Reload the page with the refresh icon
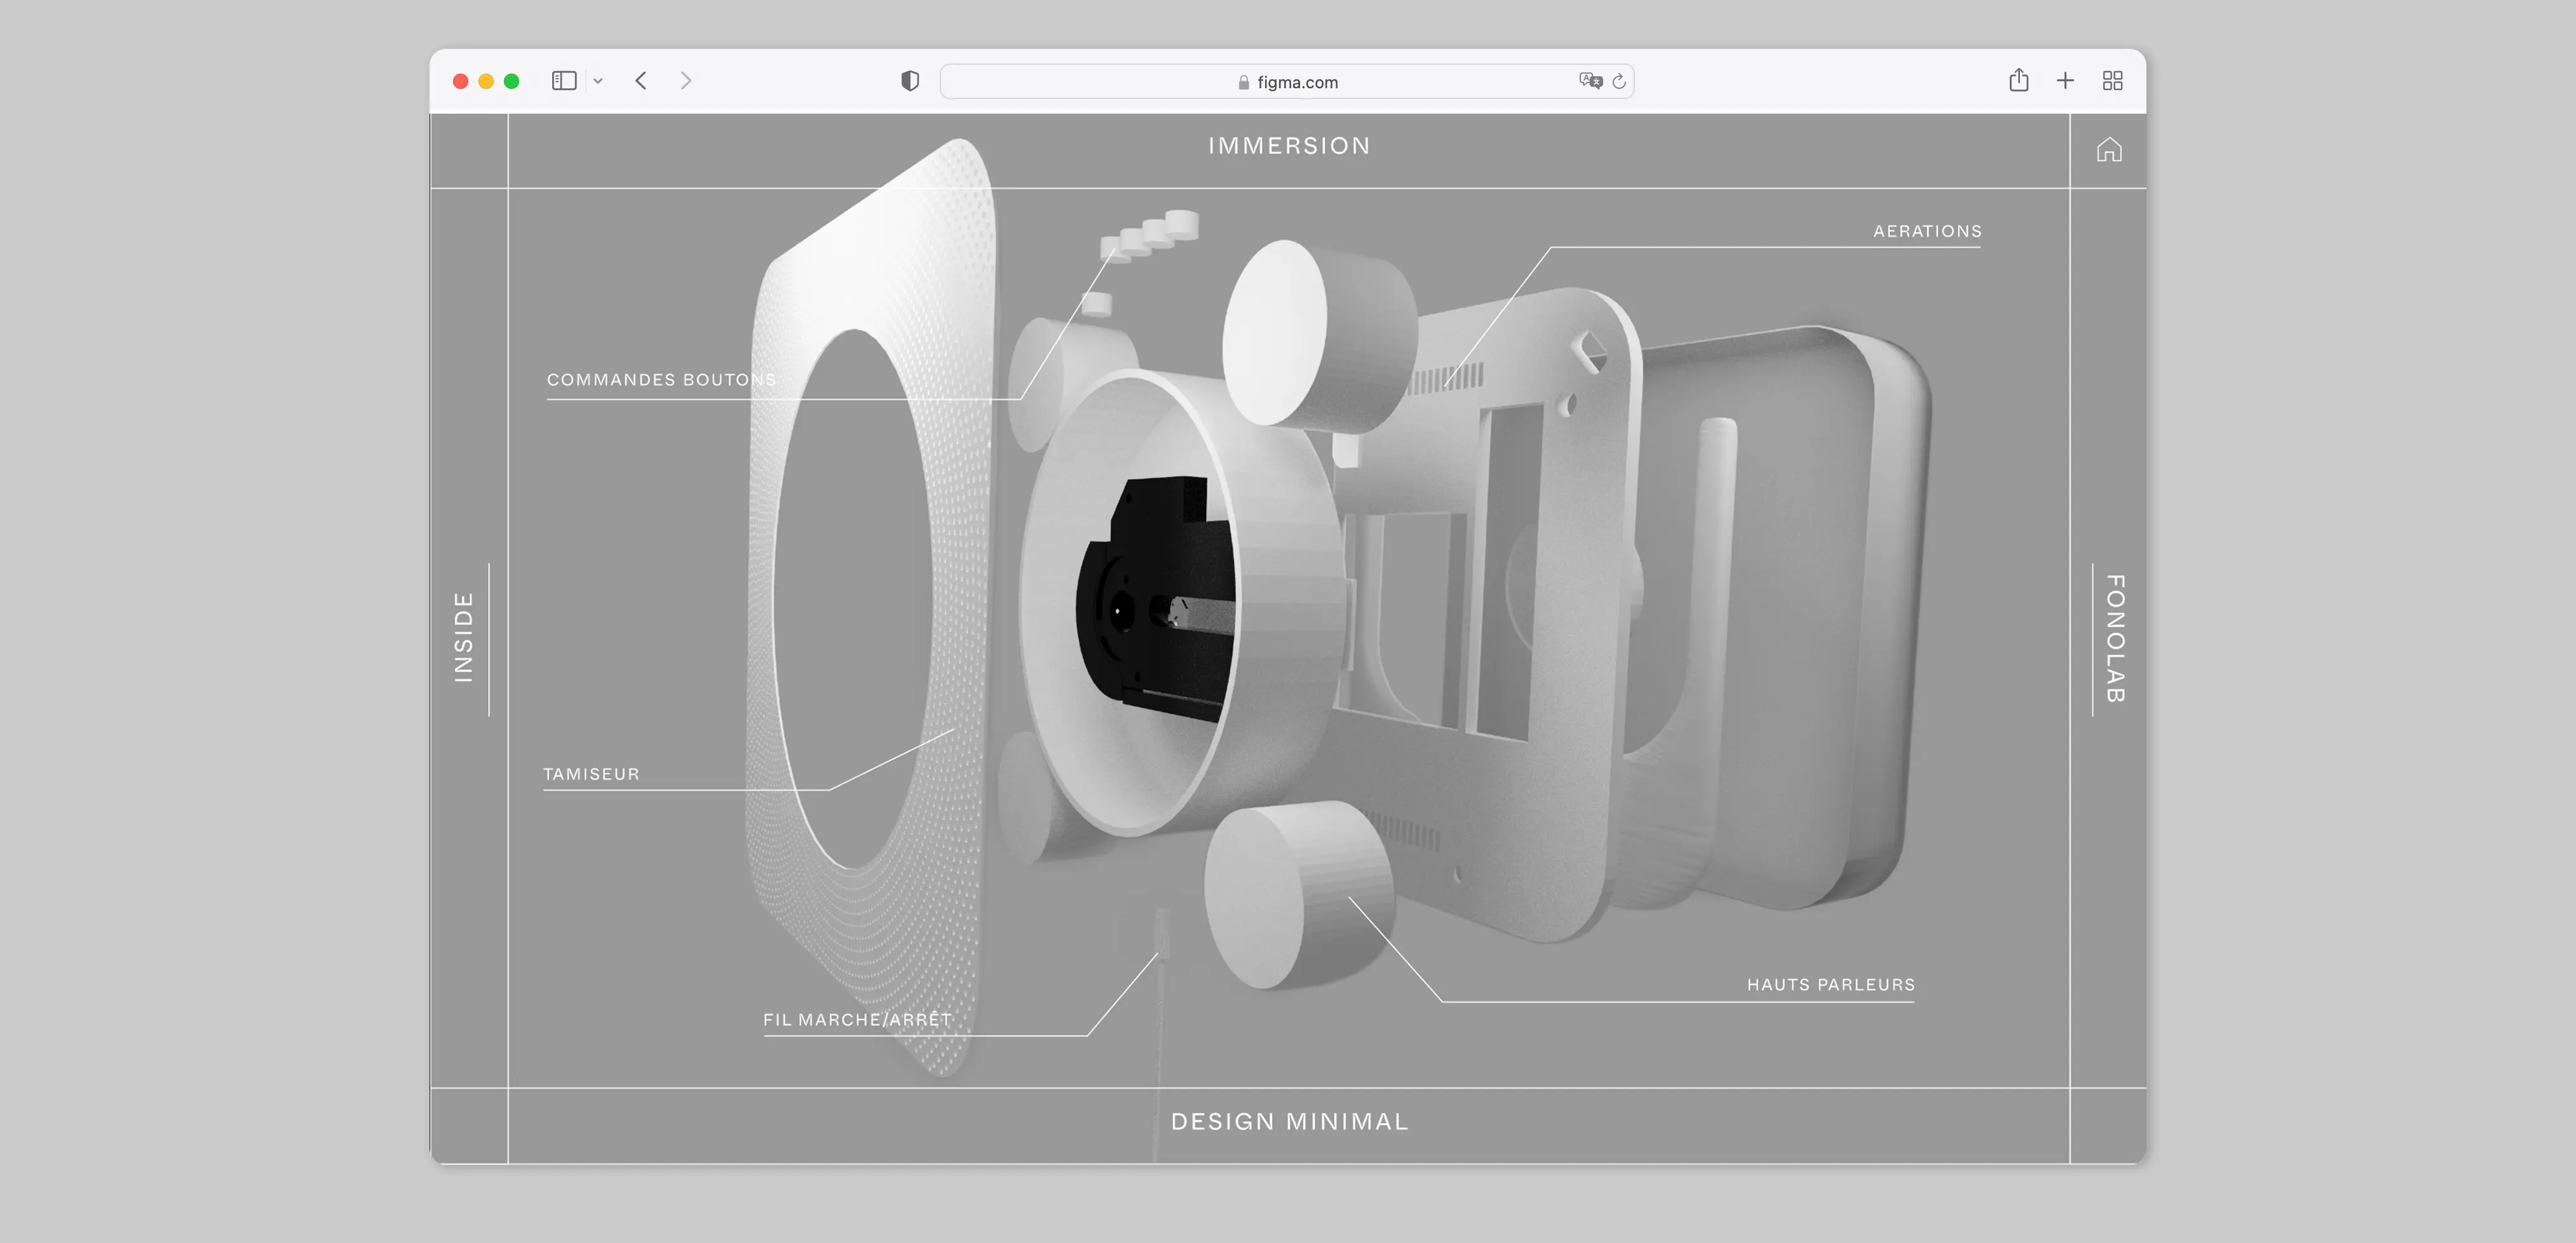 click(1619, 81)
